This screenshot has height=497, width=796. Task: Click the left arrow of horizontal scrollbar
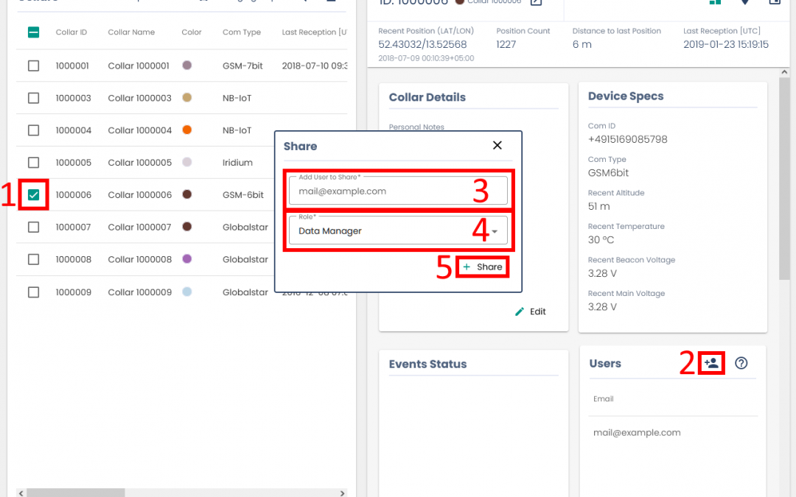tap(20, 493)
